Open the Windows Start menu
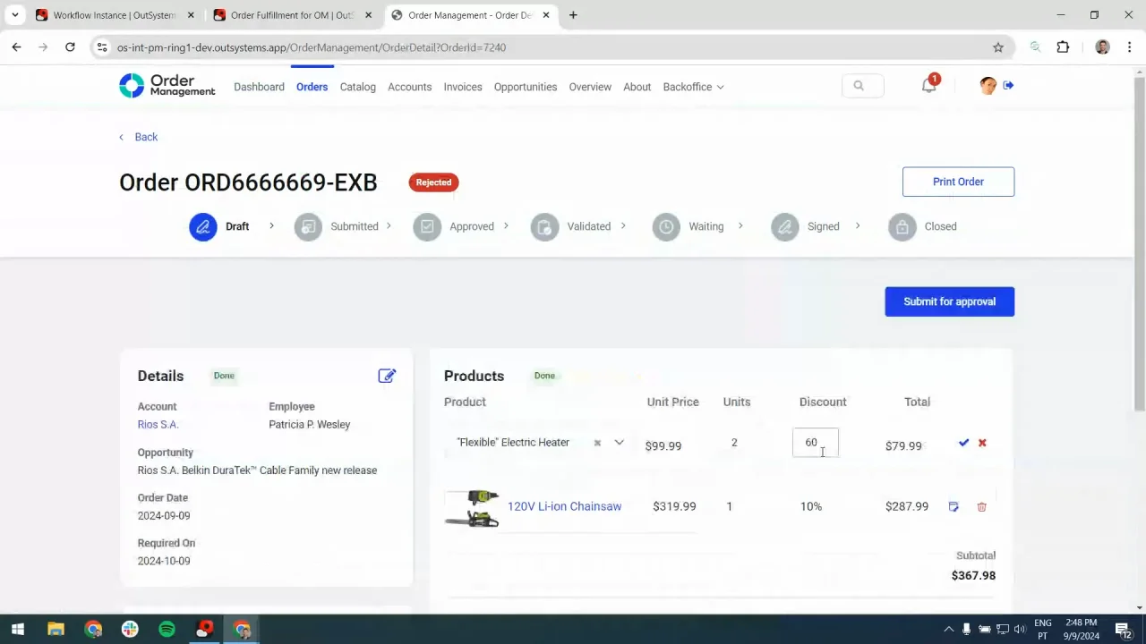 (18, 630)
